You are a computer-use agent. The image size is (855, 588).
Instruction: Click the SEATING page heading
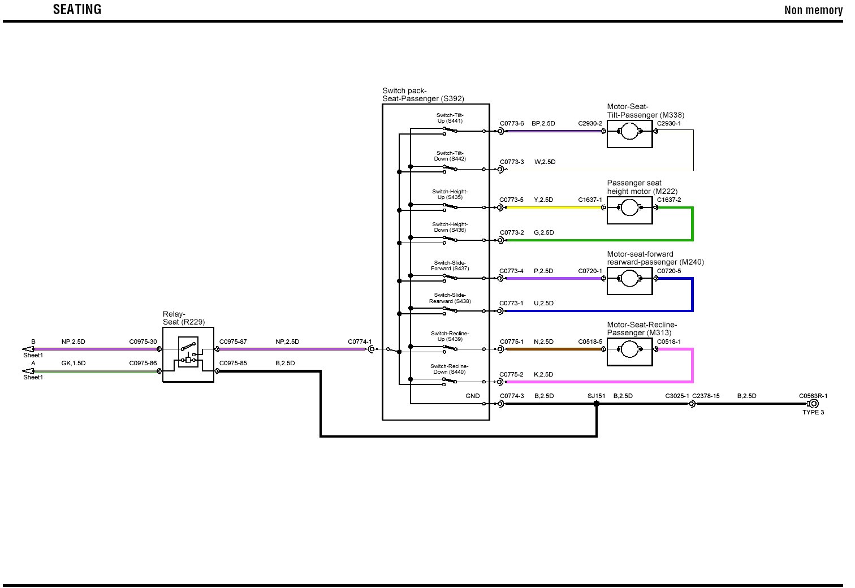point(77,10)
